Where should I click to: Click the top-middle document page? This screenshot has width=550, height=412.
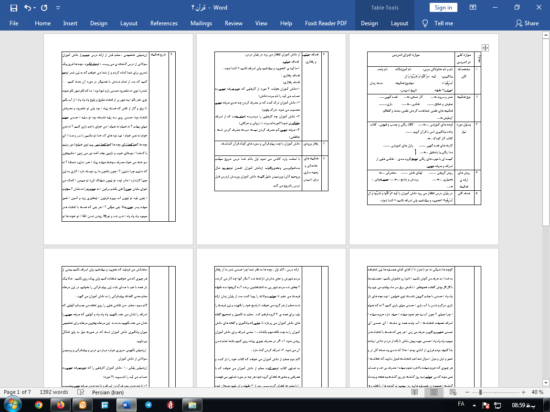pos(271,139)
